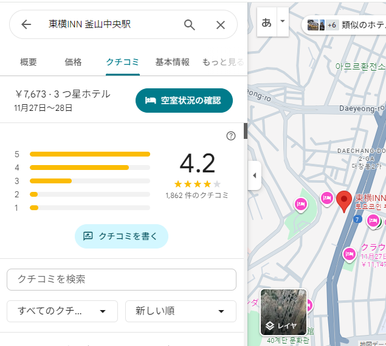Filter reviews by 5-star rating bar
The height and width of the screenshot is (346, 386).
89,154
